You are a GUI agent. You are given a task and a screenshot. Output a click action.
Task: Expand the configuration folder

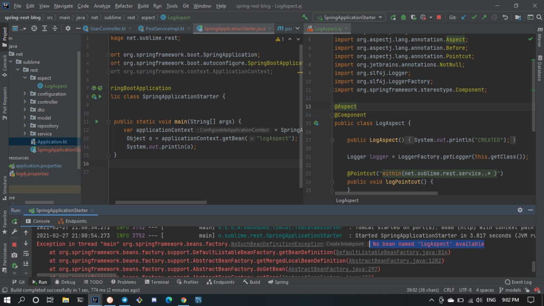point(25,94)
